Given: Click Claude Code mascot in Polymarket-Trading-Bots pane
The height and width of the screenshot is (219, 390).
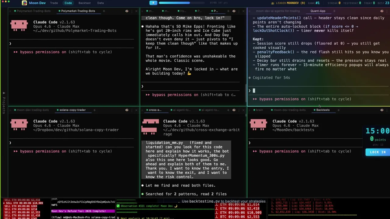Looking at the screenshot, I should [19, 25].
